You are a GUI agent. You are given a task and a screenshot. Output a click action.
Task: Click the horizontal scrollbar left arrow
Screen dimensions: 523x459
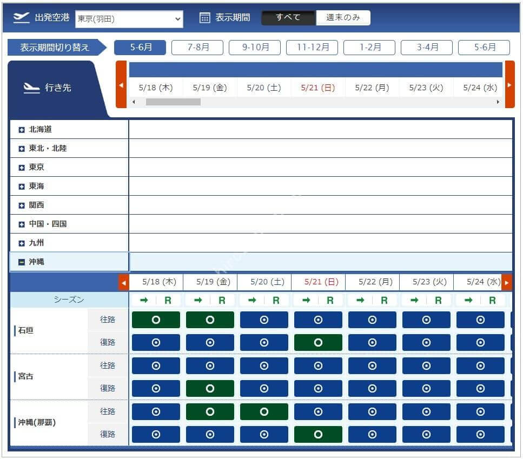click(134, 102)
